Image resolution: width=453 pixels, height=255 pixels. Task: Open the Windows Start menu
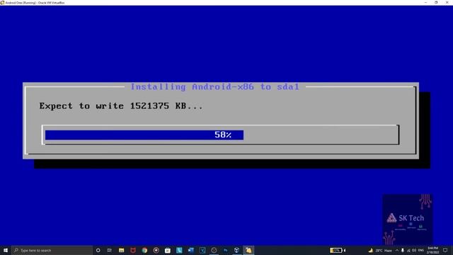tap(6, 250)
